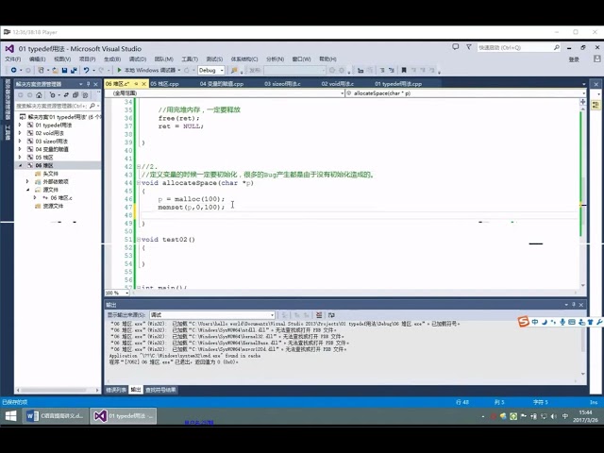Collapse the test02 function outline
Screen dimensions: 604x453
pyautogui.click(x=139, y=240)
